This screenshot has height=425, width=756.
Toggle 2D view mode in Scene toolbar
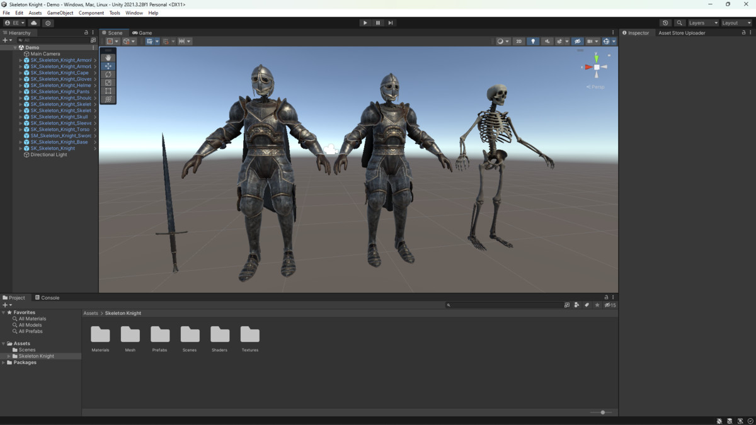(x=518, y=41)
